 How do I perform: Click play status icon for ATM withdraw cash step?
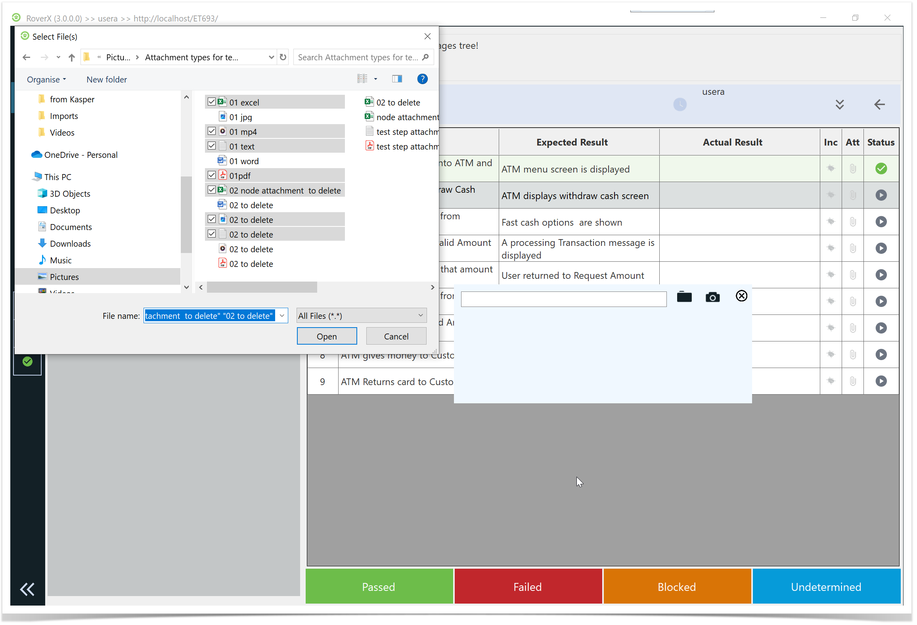tap(881, 195)
